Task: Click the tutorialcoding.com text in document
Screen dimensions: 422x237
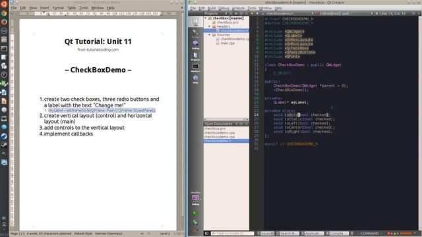Action: tap(98, 49)
